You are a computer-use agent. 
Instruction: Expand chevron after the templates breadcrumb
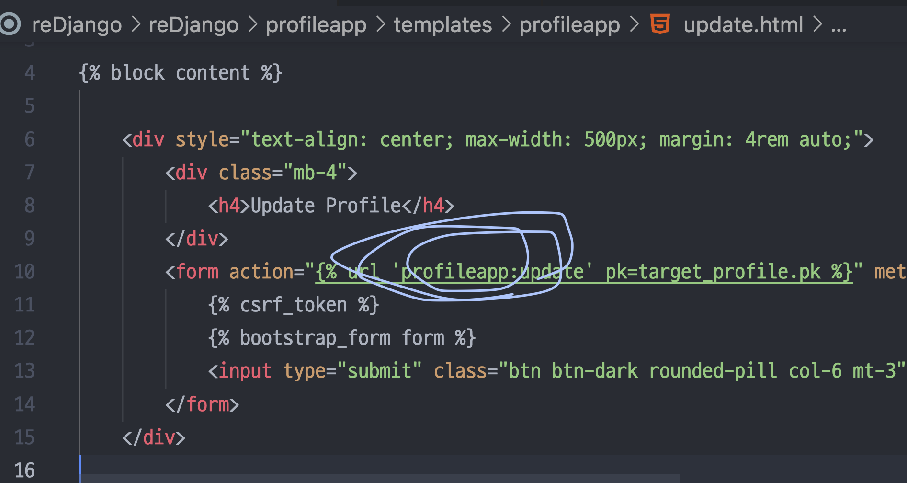pyautogui.click(x=506, y=24)
